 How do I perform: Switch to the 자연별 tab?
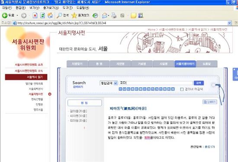click(121, 64)
